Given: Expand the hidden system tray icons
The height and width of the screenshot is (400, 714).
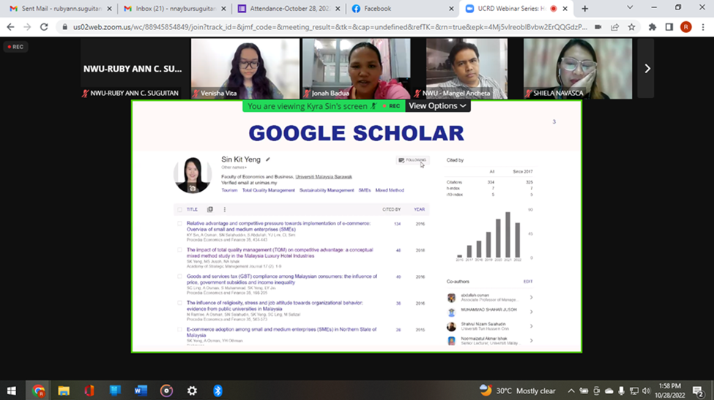Looking at the screenshot, I should tap(571, 390).
